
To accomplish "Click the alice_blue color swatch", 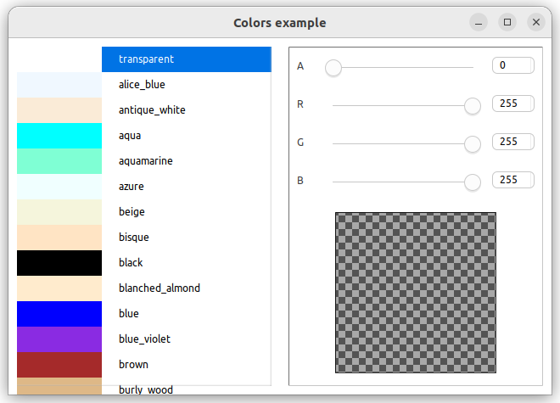I will [59, 85].
